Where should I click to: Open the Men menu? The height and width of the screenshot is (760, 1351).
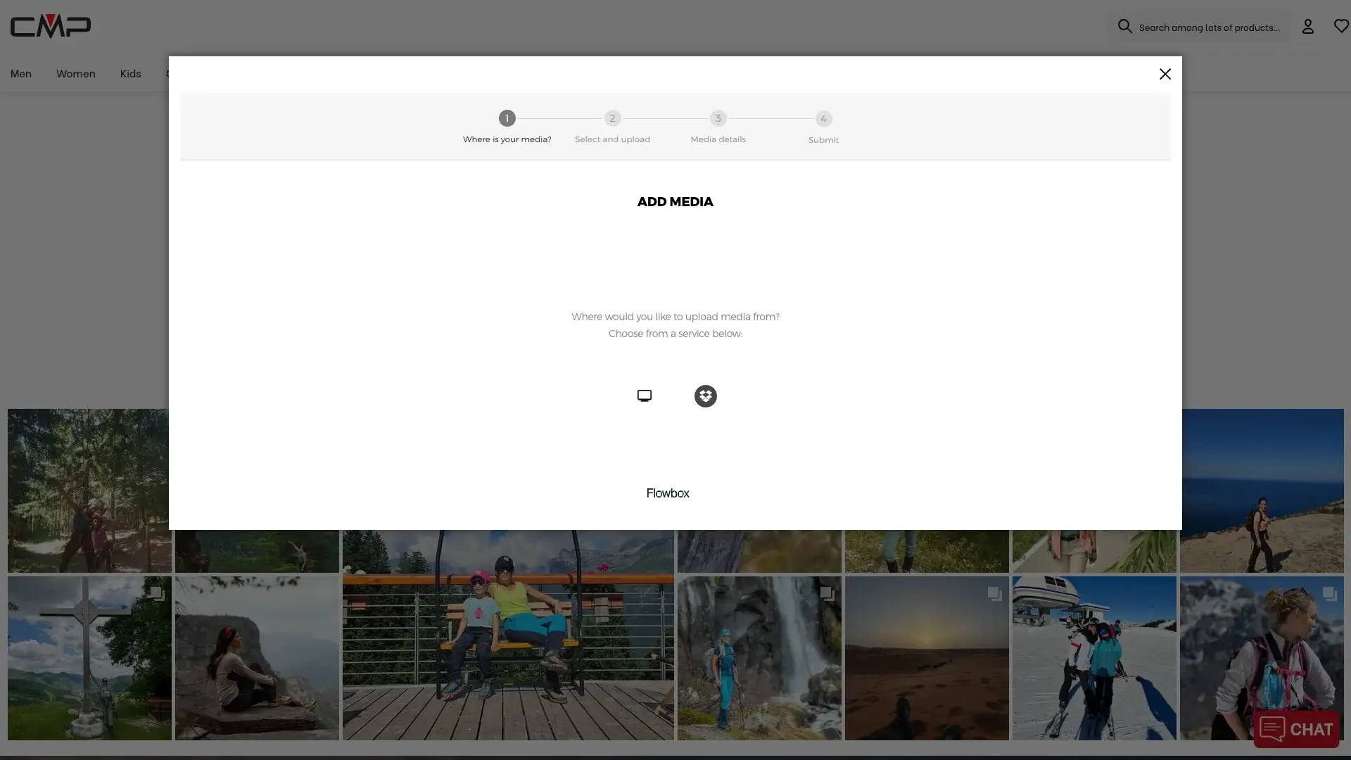(x=21, y=74)
